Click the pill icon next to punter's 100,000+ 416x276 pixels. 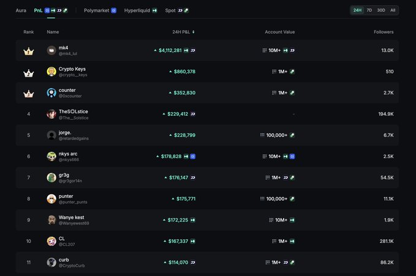tap(292, 199)
